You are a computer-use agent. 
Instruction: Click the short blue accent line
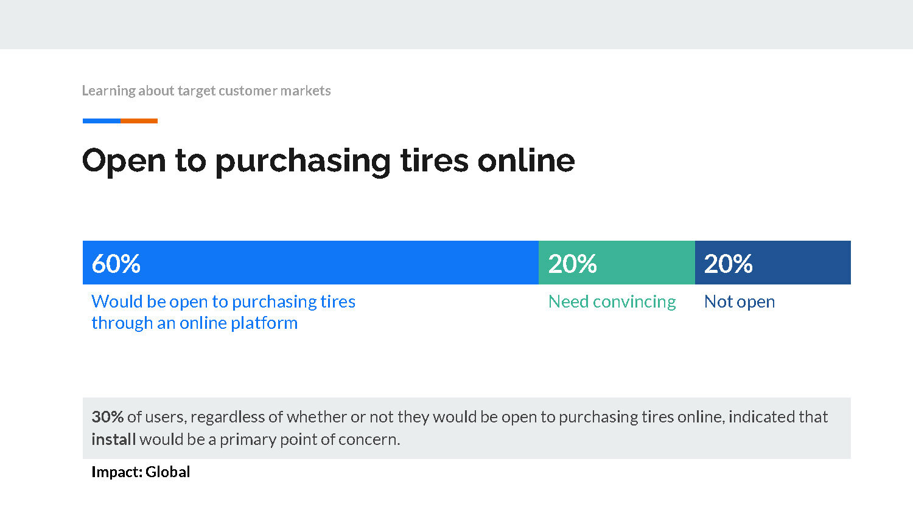click(101, 121)
